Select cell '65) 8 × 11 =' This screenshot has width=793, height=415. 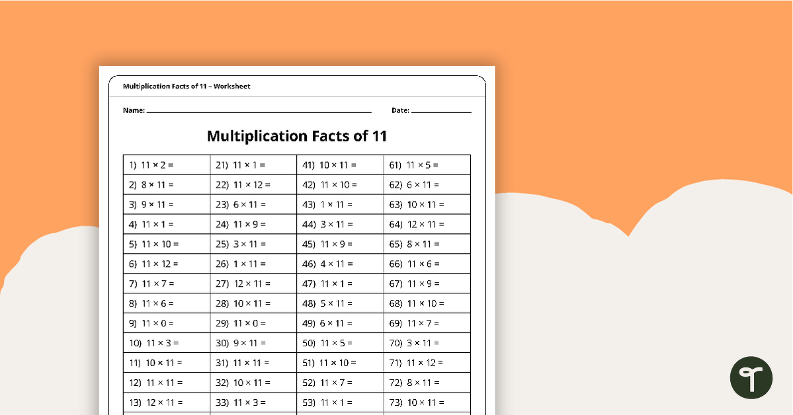427,244
